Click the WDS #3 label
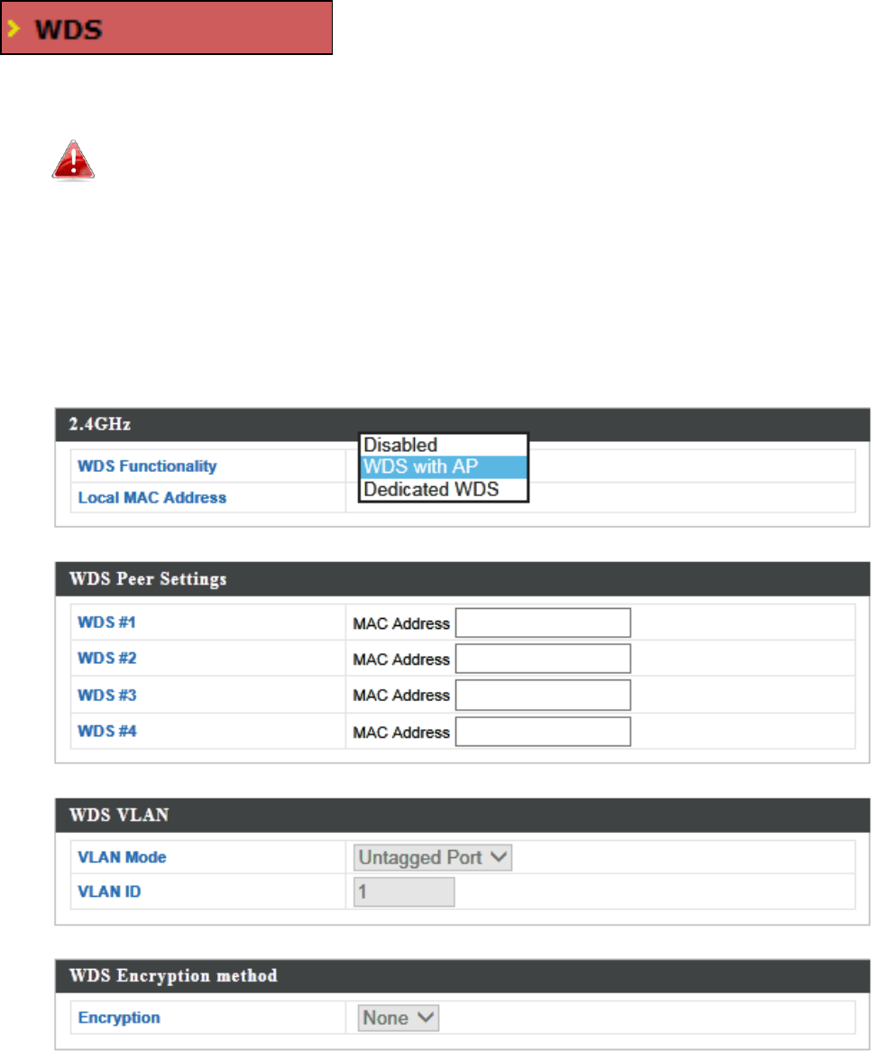Viewport: 872px width, 1052px height. pyautogui.click(x=106, y=695)
